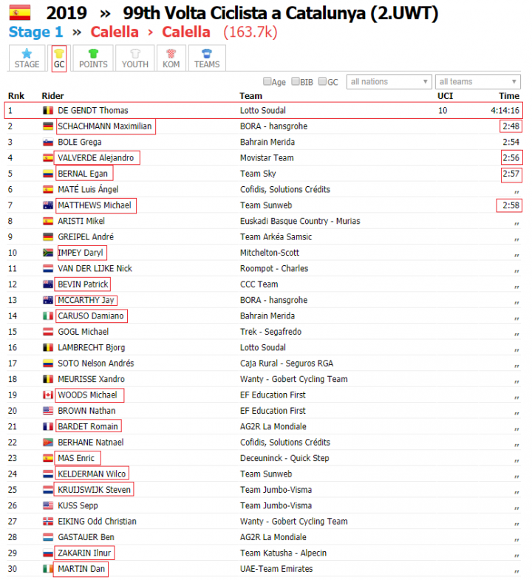This screenshot has height=580, width=532.
Task: Click the Eritrean flag next to BERHANE
Action: click(x=48, y=443)
